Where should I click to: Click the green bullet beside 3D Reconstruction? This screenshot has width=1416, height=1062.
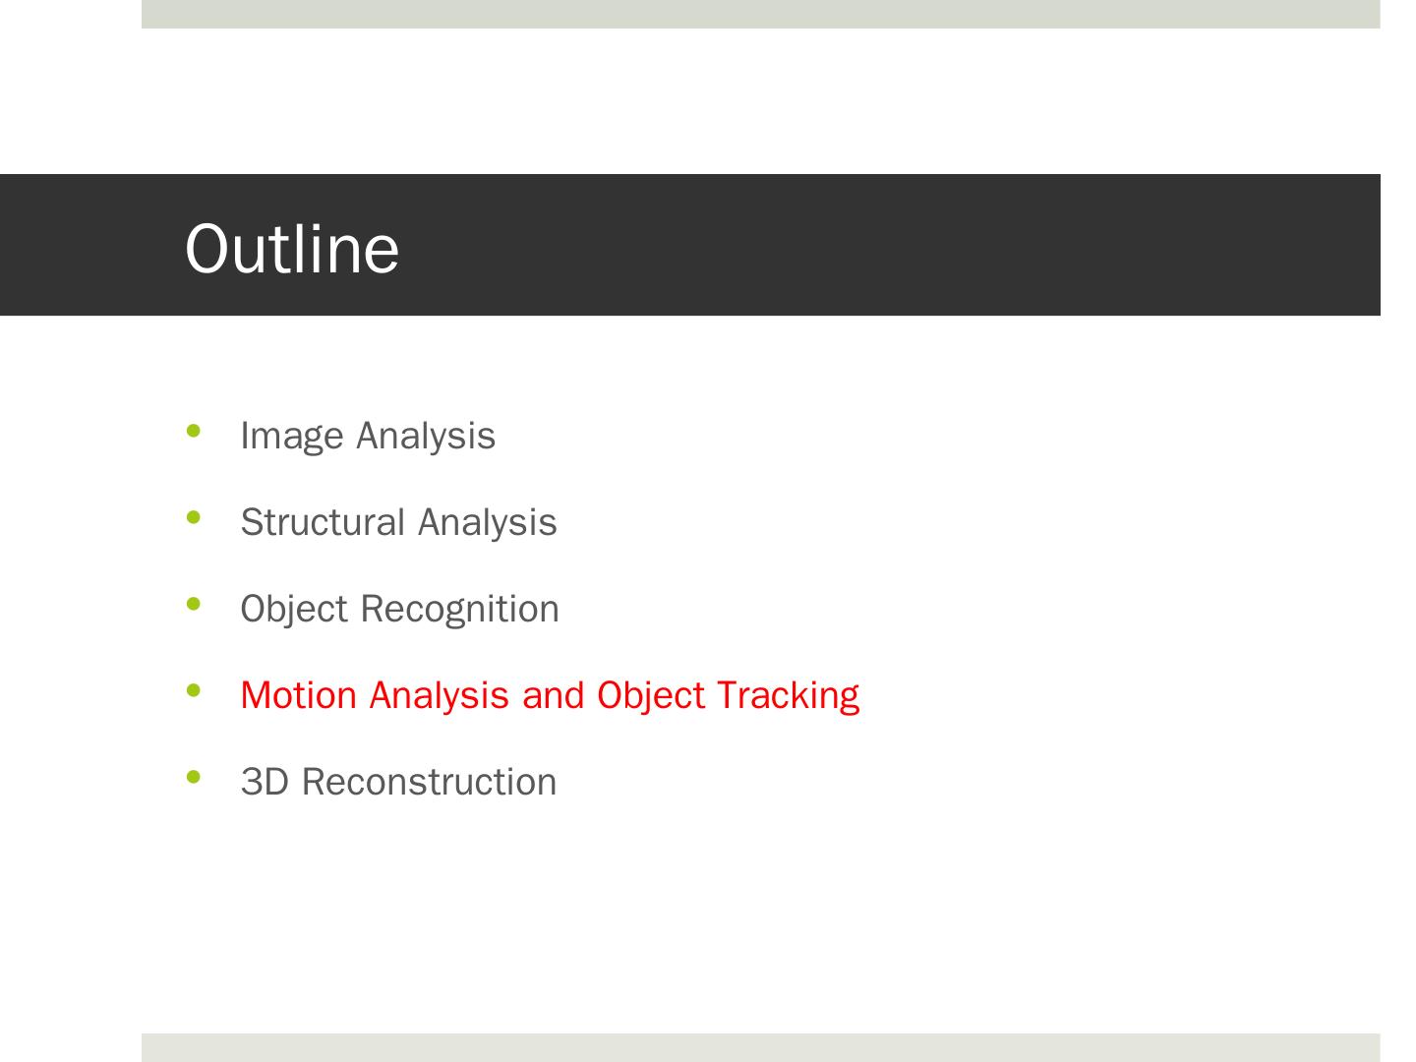click(193, 777)
